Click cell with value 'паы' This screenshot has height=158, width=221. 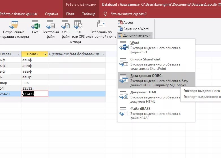click(35, 83)
